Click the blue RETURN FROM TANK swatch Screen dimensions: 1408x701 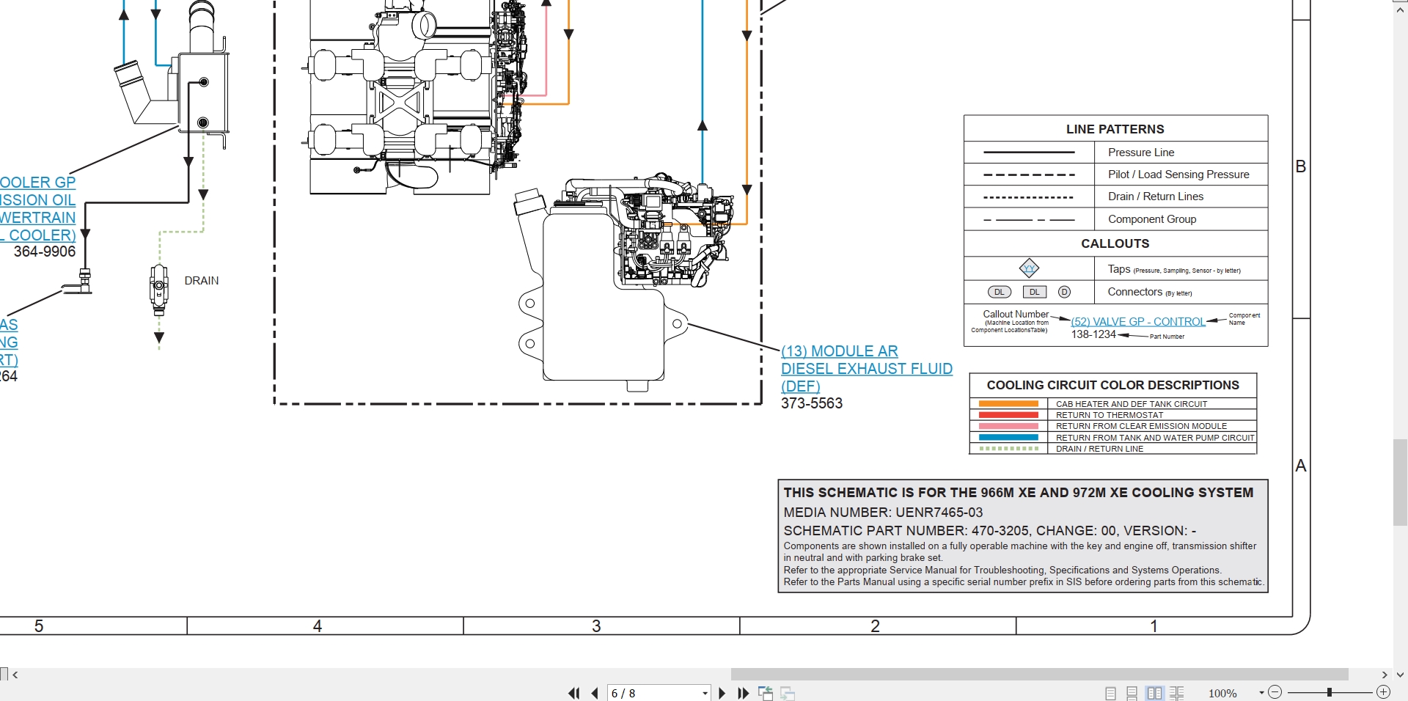(1008, 438)
